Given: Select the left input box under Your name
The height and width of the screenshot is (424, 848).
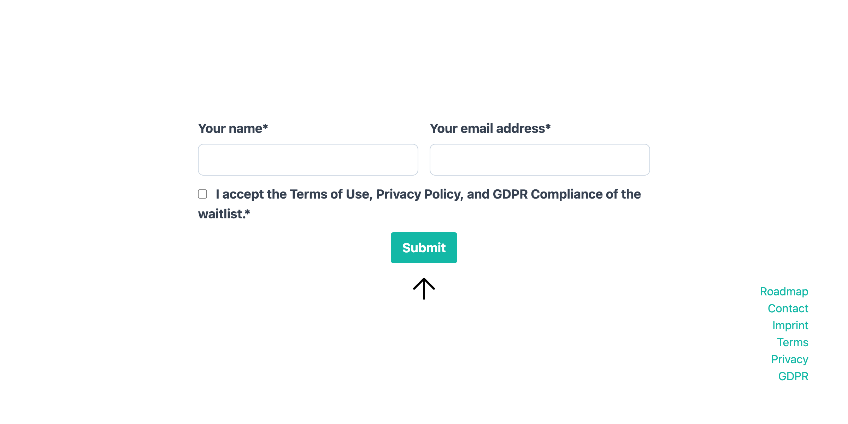Looking at the screenshot, I should (x=308, y=160).
